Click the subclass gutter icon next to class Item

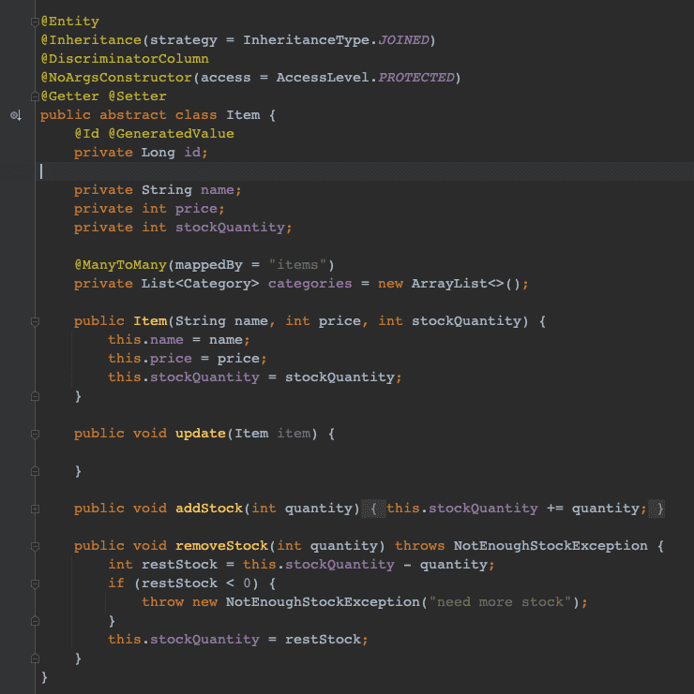tap(16, 115)
